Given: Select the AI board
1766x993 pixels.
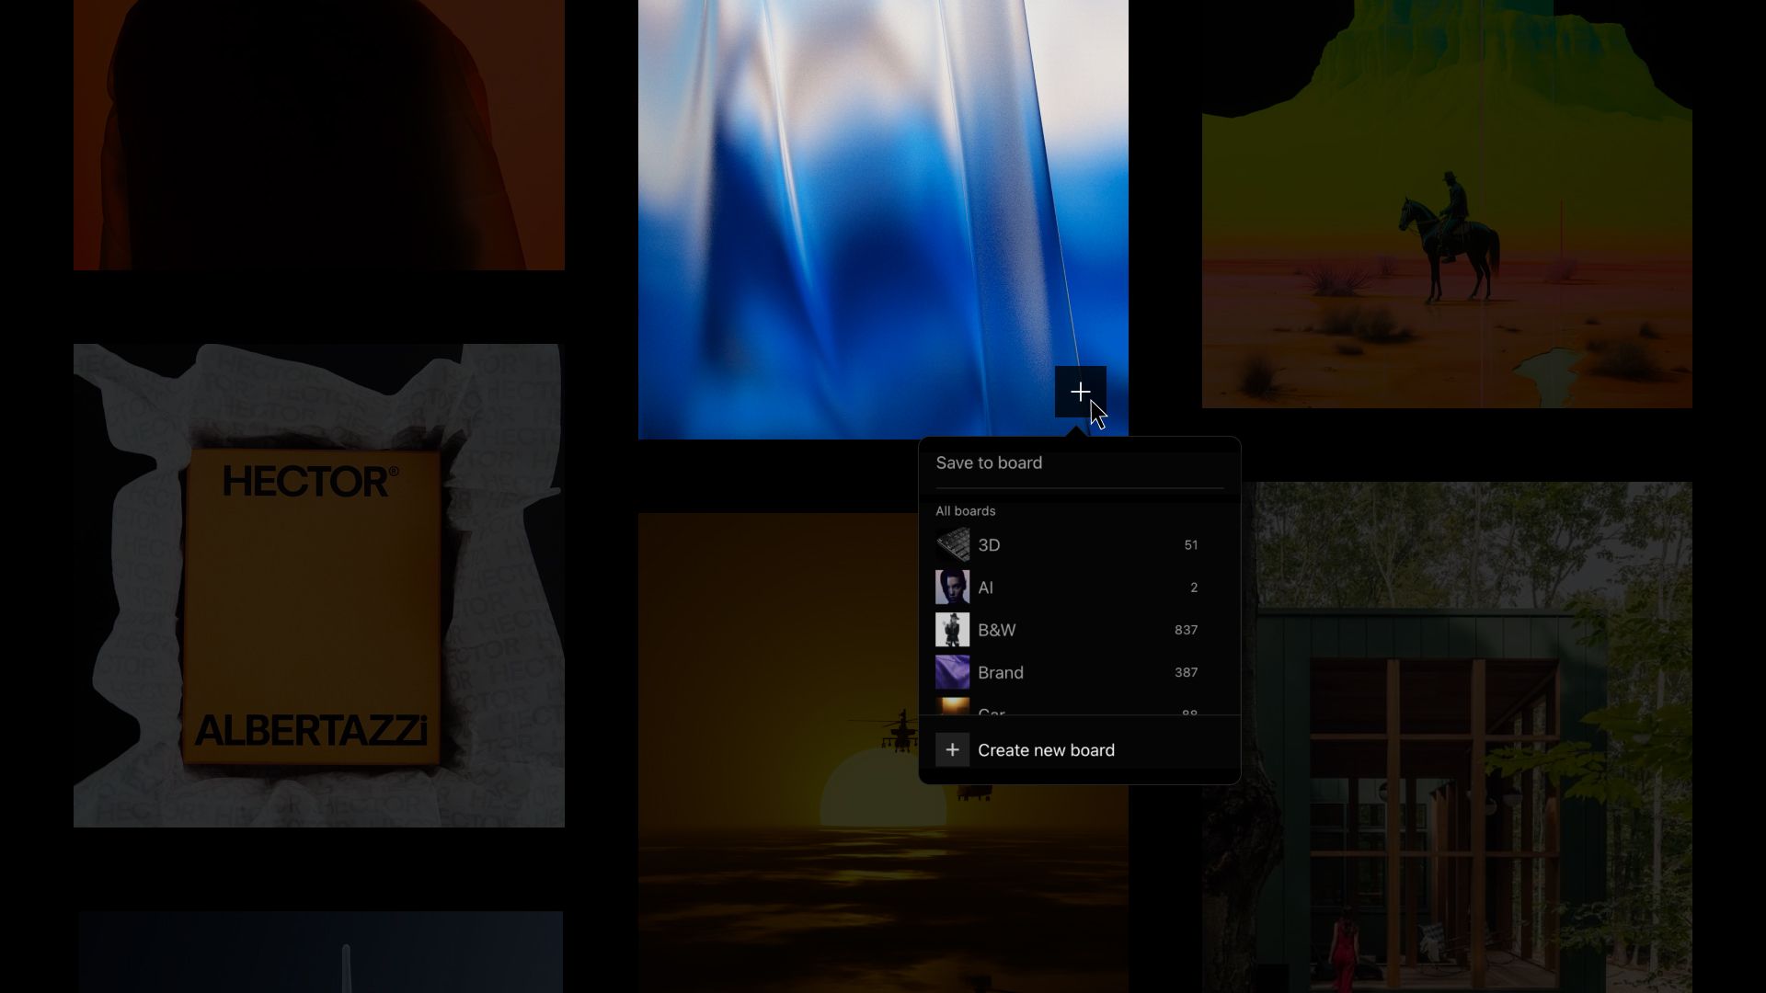Looking at the screenshot, I should click(1079, 588).
